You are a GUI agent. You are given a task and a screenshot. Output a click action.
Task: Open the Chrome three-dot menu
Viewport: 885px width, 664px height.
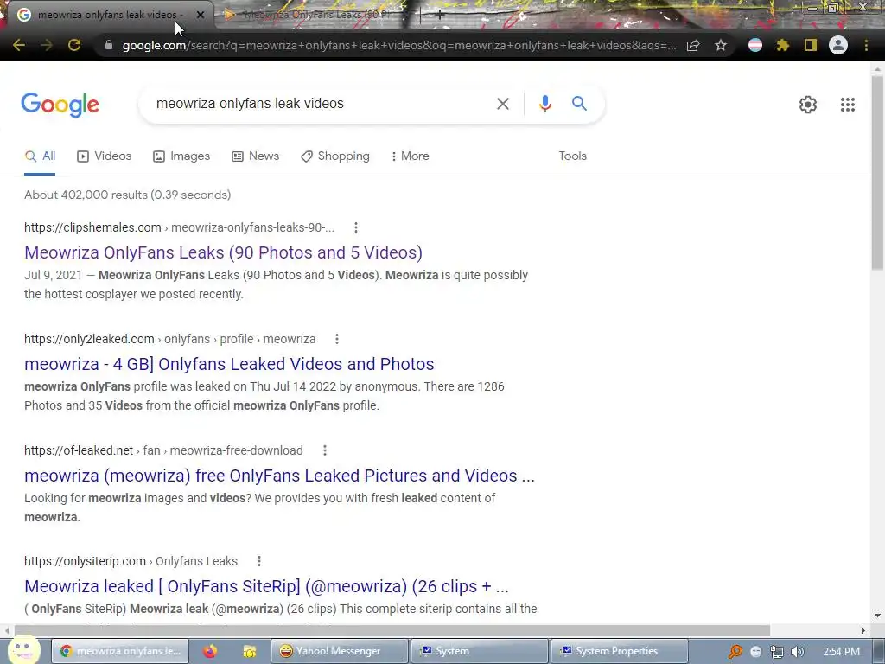(866, 45)
